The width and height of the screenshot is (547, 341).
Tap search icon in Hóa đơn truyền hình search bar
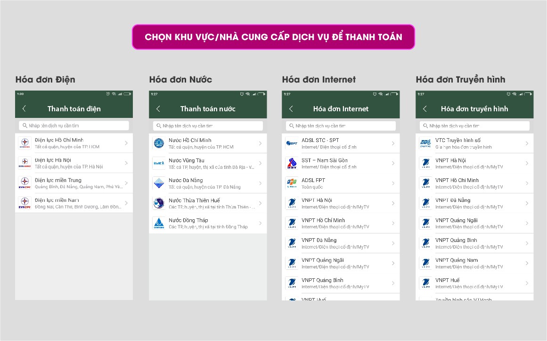click(425, 126)
